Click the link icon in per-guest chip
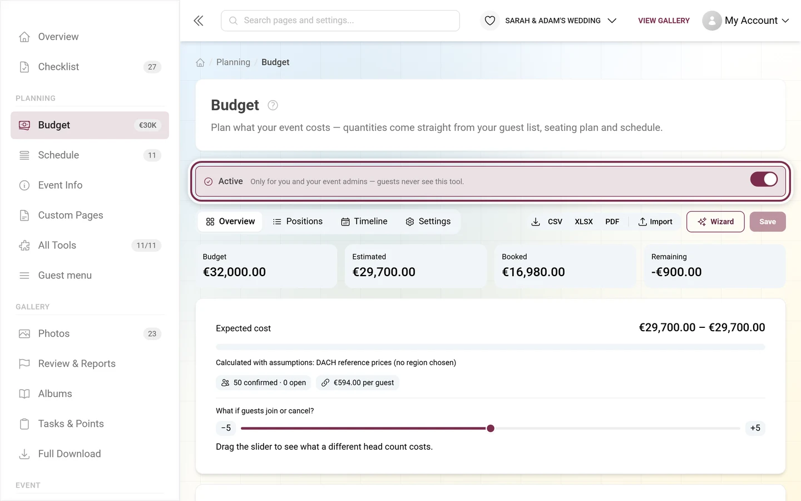 [325, 383]
